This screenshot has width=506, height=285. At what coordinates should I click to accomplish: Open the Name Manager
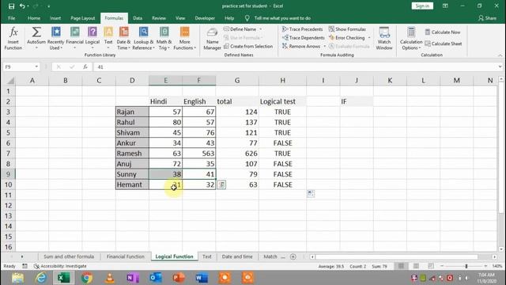pos(212,38)
